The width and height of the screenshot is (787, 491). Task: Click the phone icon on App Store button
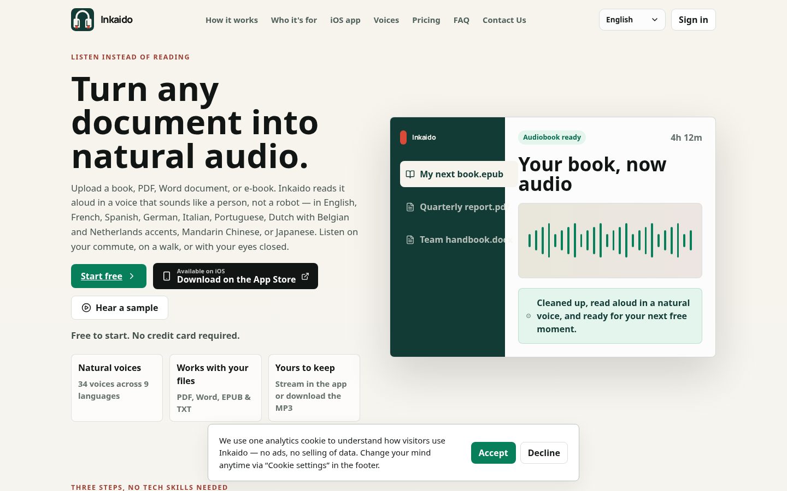(x=167, y=276)
